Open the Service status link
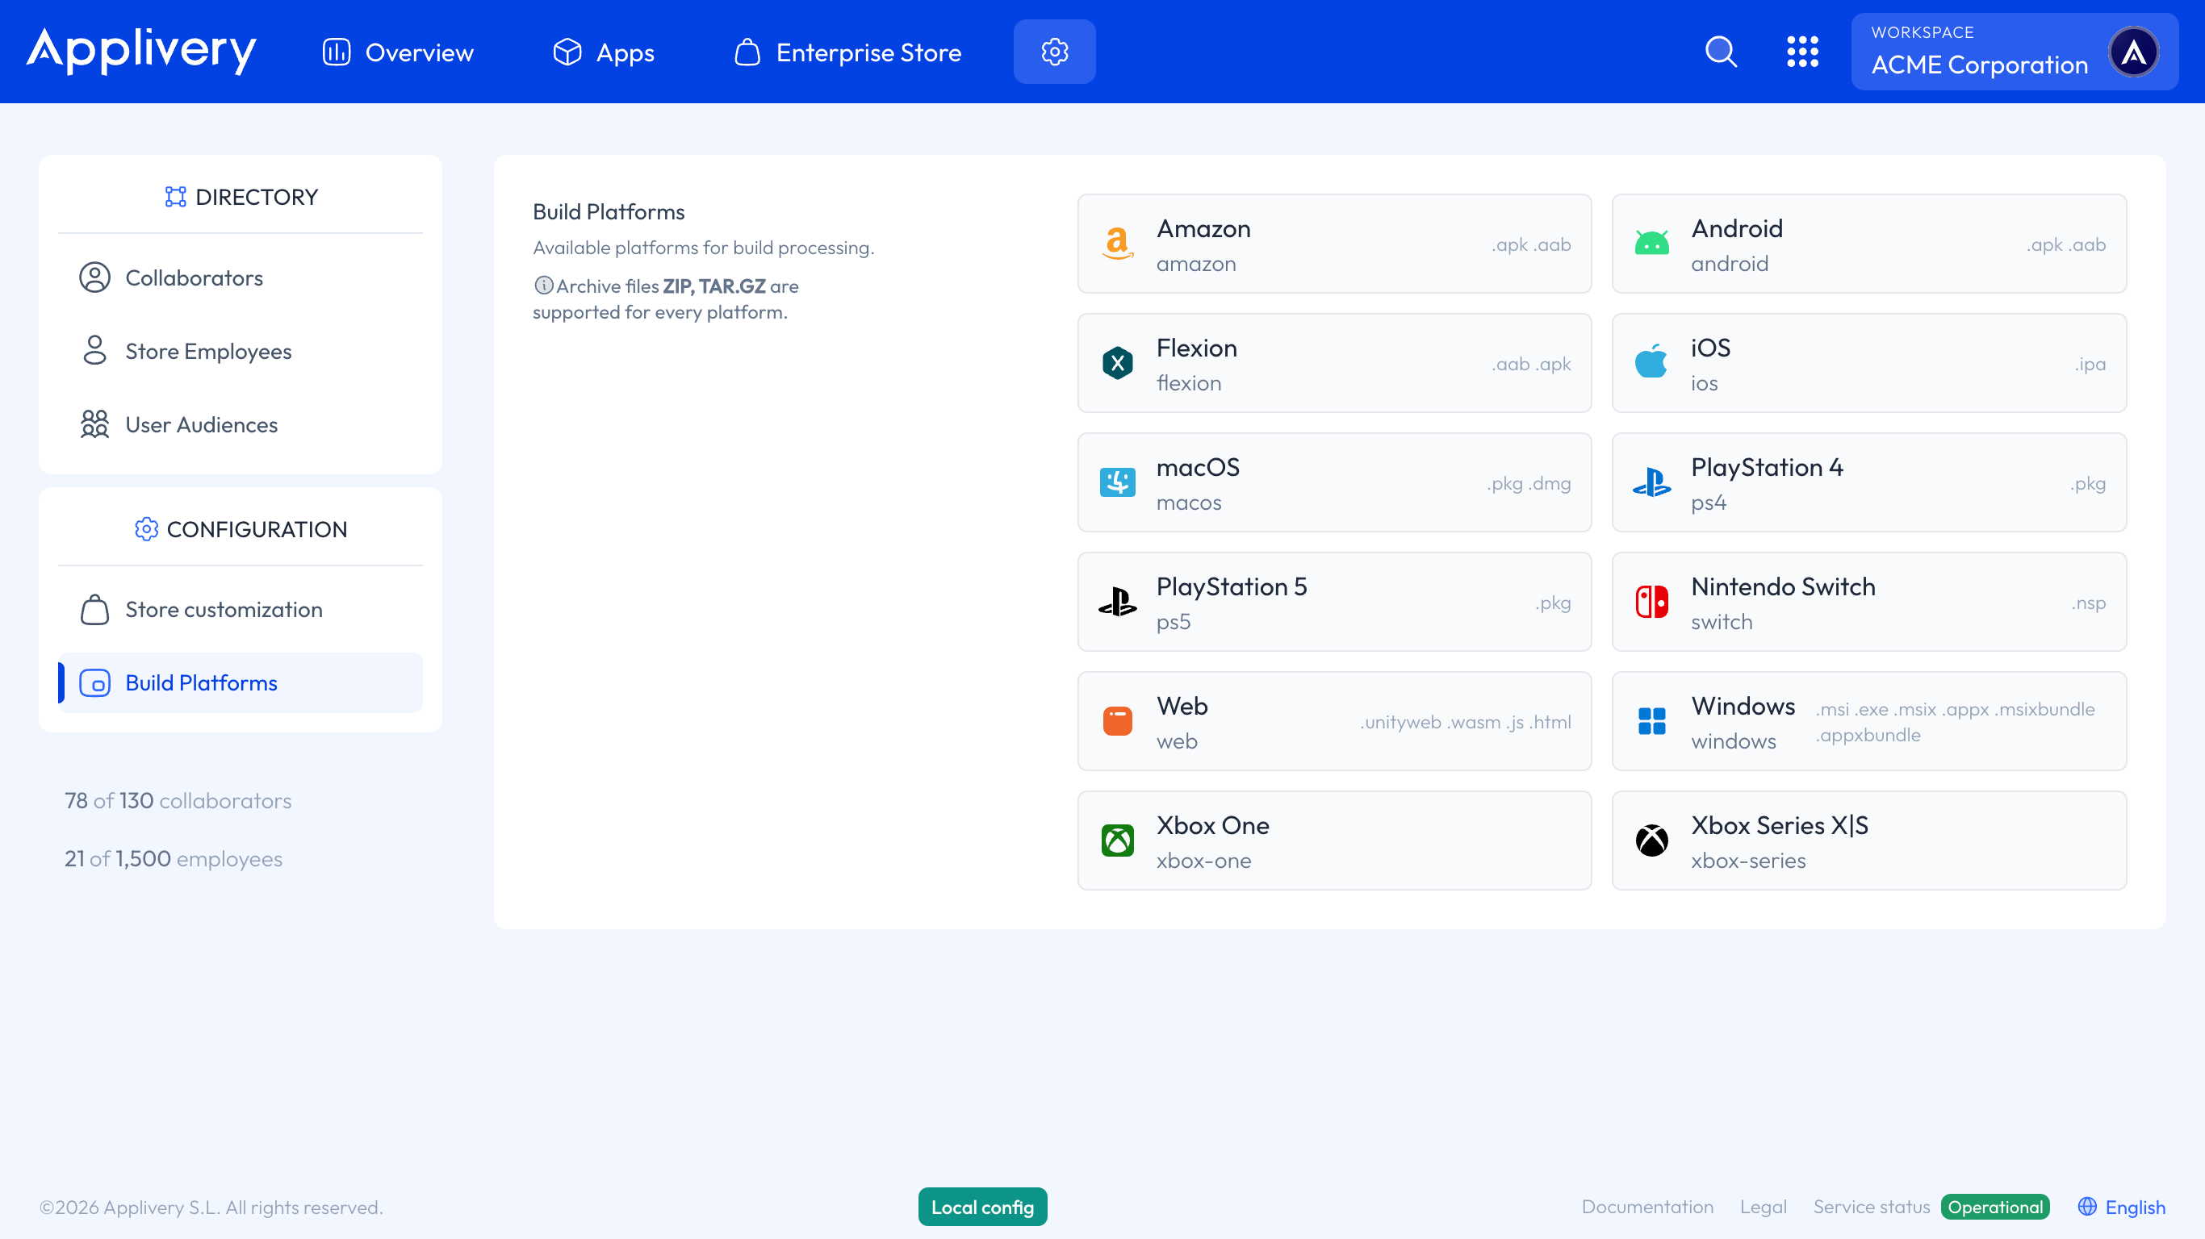The width and height of the screenshot is (2205, 1239). tap(1872, 1207)
